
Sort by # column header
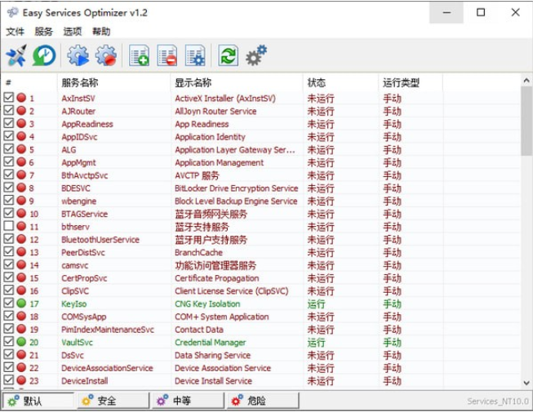[x=29, y=83]
